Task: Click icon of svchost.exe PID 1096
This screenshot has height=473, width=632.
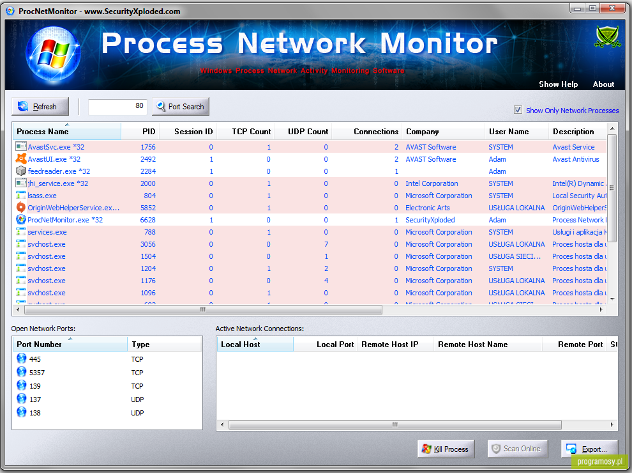Action: 21,292
